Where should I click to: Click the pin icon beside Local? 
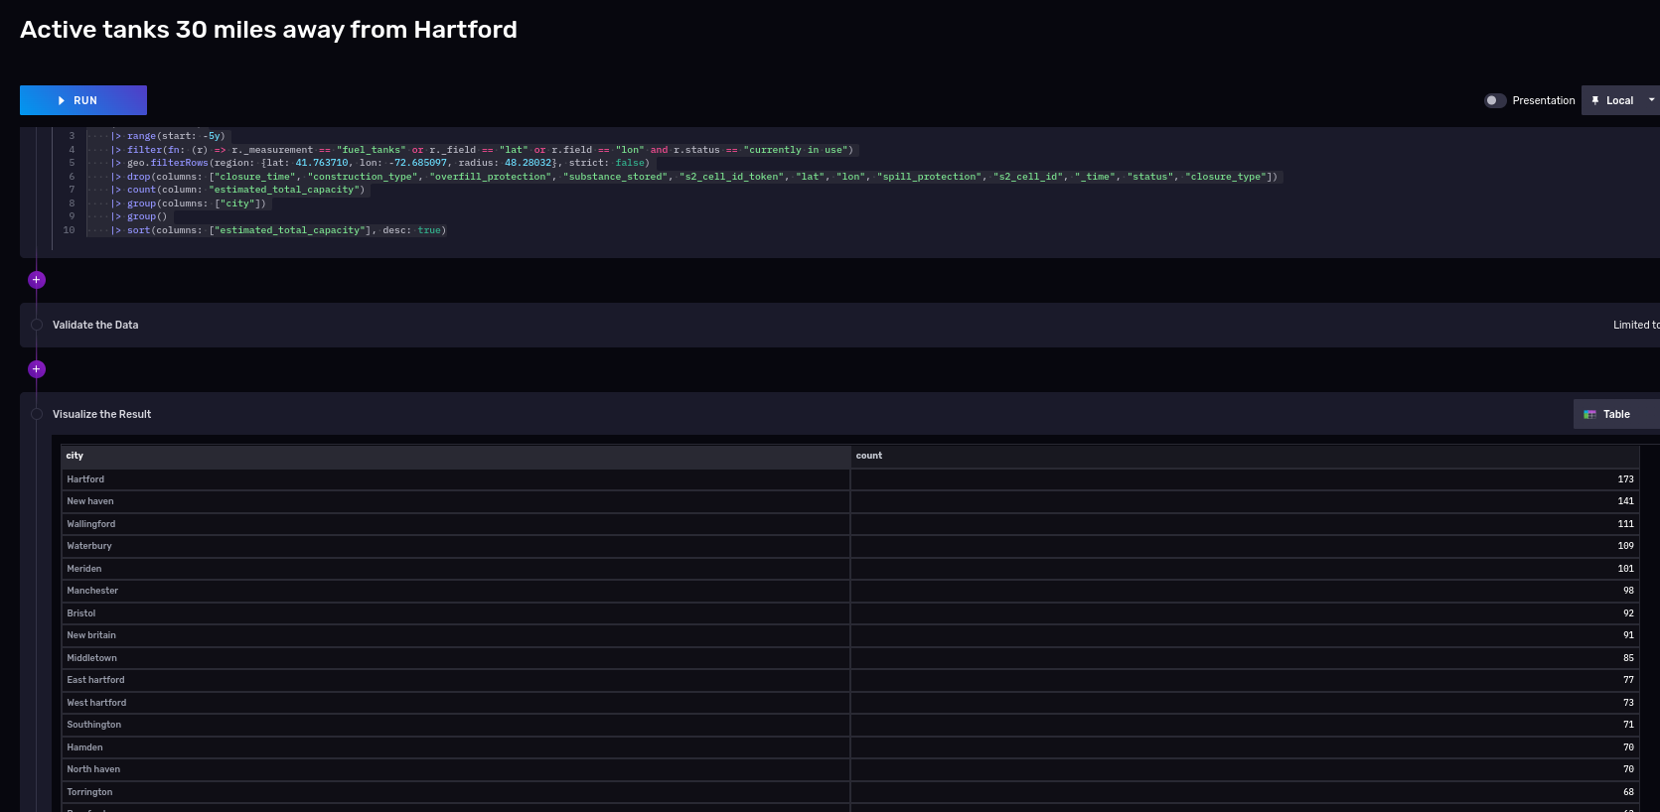(x=1595, y=100)
